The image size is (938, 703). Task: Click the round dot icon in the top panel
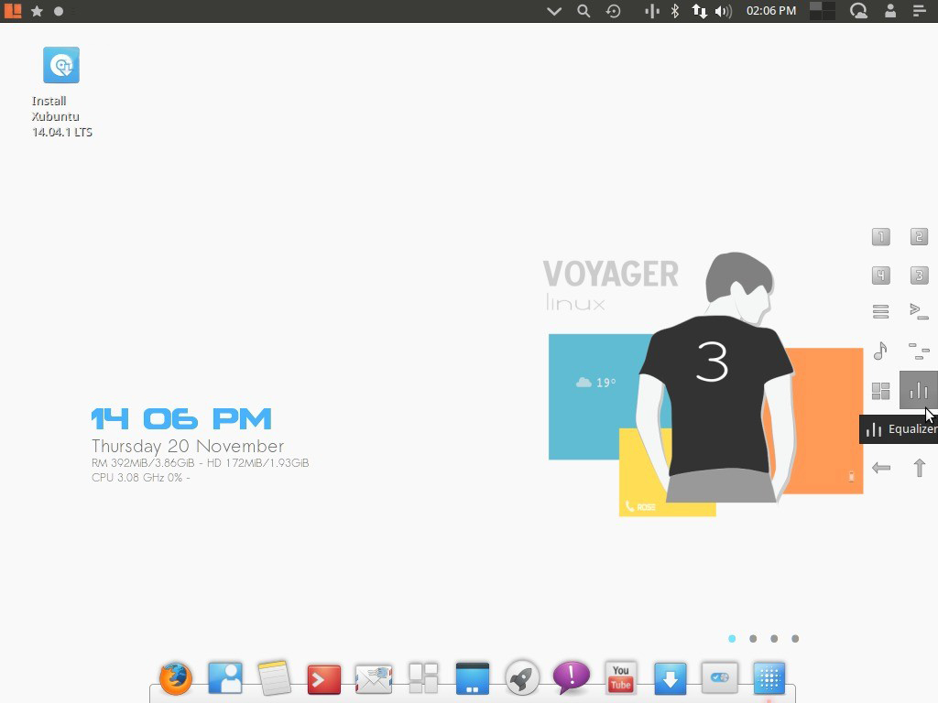tap(59, 11)
